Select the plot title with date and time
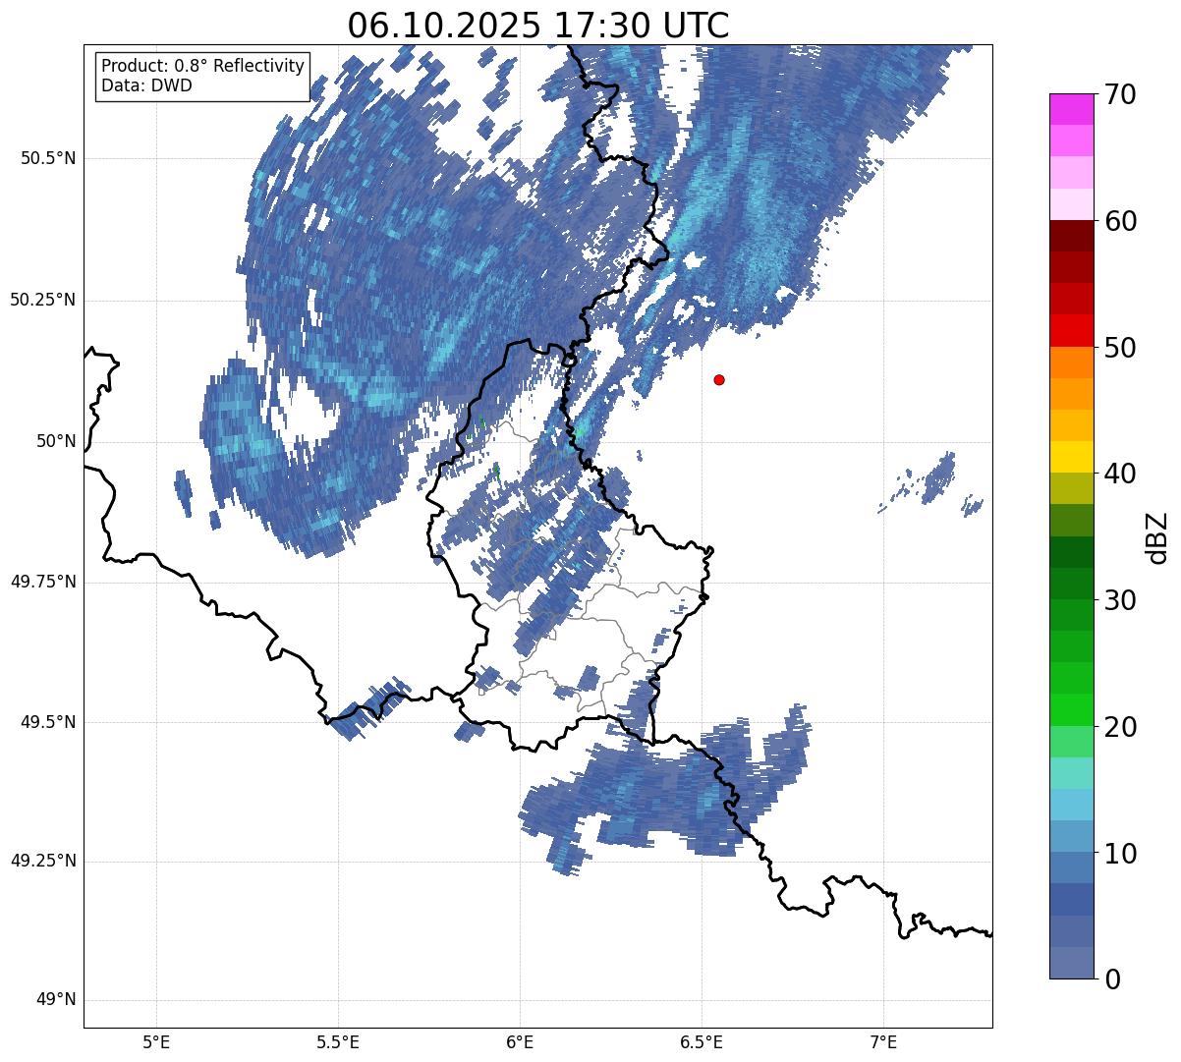 tap(538, 26)
